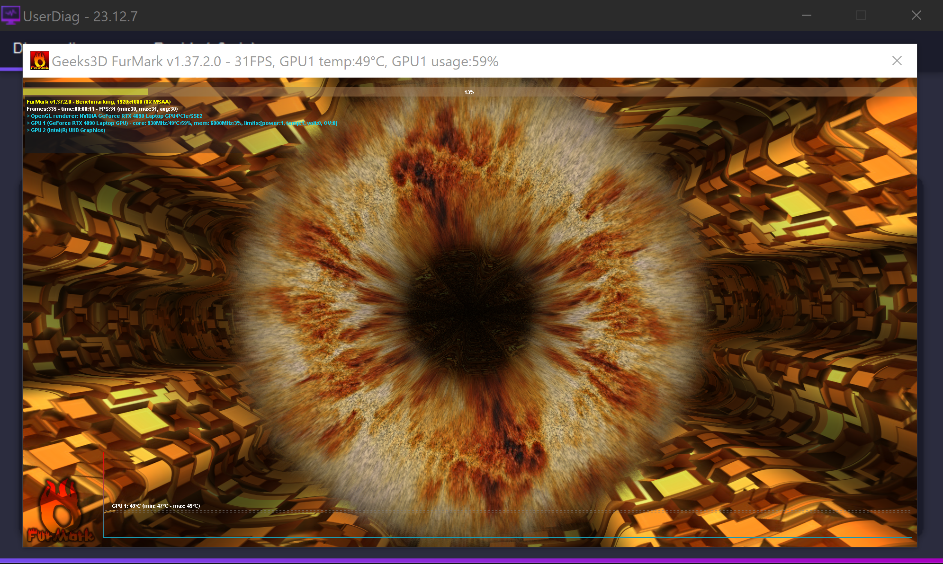
Task: Click the yellow benchmark progress bar fill
Action: 85,92
